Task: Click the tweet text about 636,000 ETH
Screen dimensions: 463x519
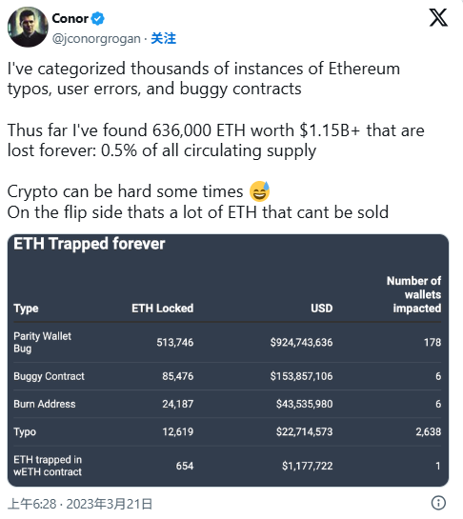Action: [216, 140]
